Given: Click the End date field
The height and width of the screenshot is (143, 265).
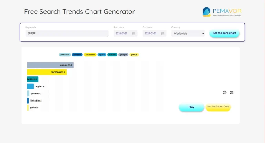Looking at the screenshot, I should click(x=152, y=34).
